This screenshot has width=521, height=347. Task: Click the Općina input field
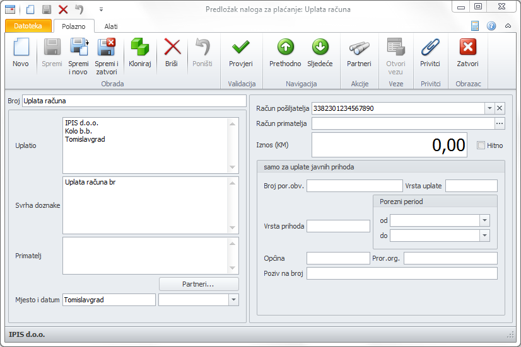[338, 258]
